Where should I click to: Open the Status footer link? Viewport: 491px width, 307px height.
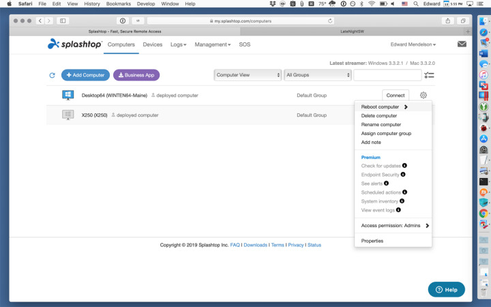pos(314,245)
